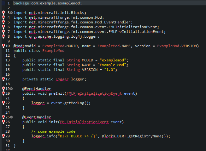Click the first @EventHandler annotation
This screenshot has height=151, width=206.
pos(37,89)
